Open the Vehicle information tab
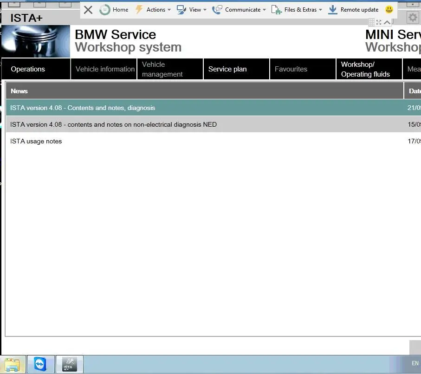Image resolution: width=421 pixels, height=374 pixels. [x=104, y=69]
